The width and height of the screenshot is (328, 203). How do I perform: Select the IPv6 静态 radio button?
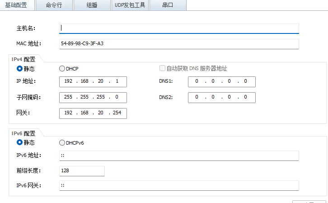click(19, 142)
